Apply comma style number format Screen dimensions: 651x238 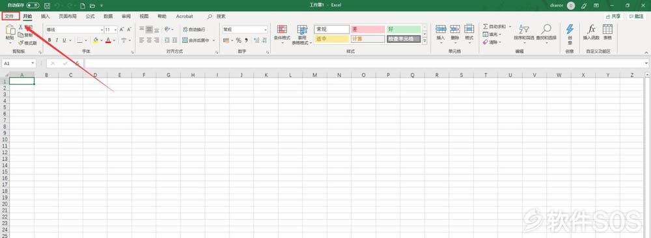coord(246,40)
